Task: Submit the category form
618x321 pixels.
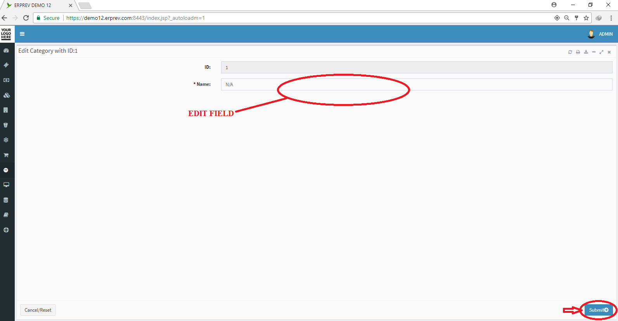Action: pos(599,310)
